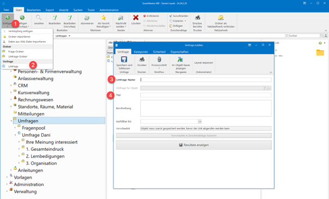Expand the CRM tree node
The height and width of the screenshot is (199, 329).
pos(11,86)
